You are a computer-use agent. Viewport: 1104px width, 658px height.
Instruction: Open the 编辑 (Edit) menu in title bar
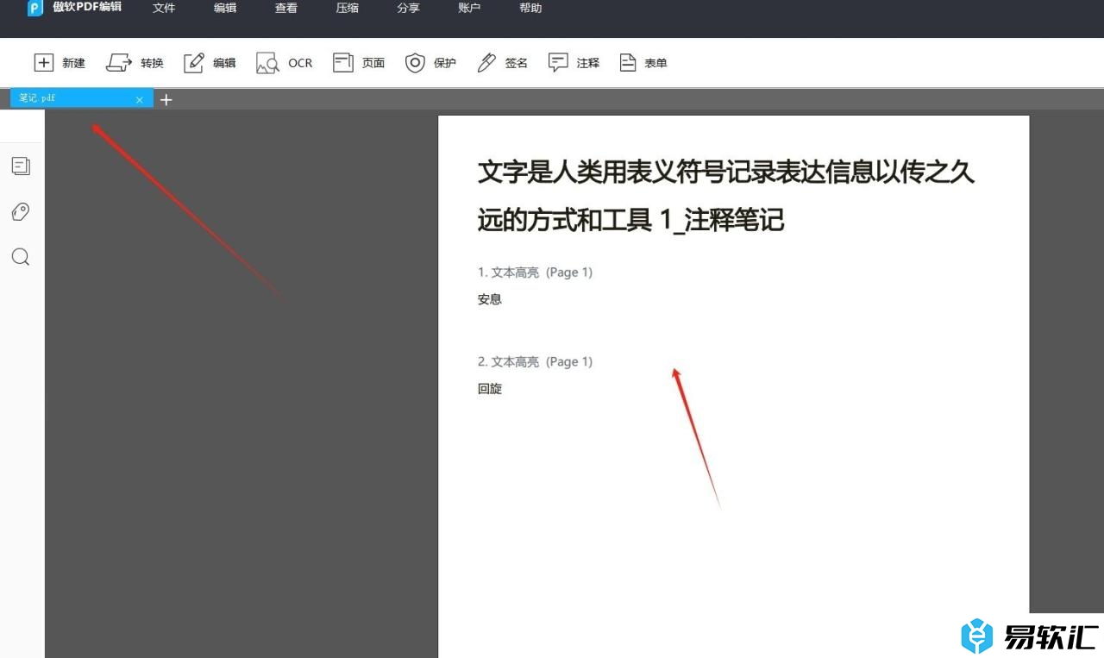coord(225,8)
